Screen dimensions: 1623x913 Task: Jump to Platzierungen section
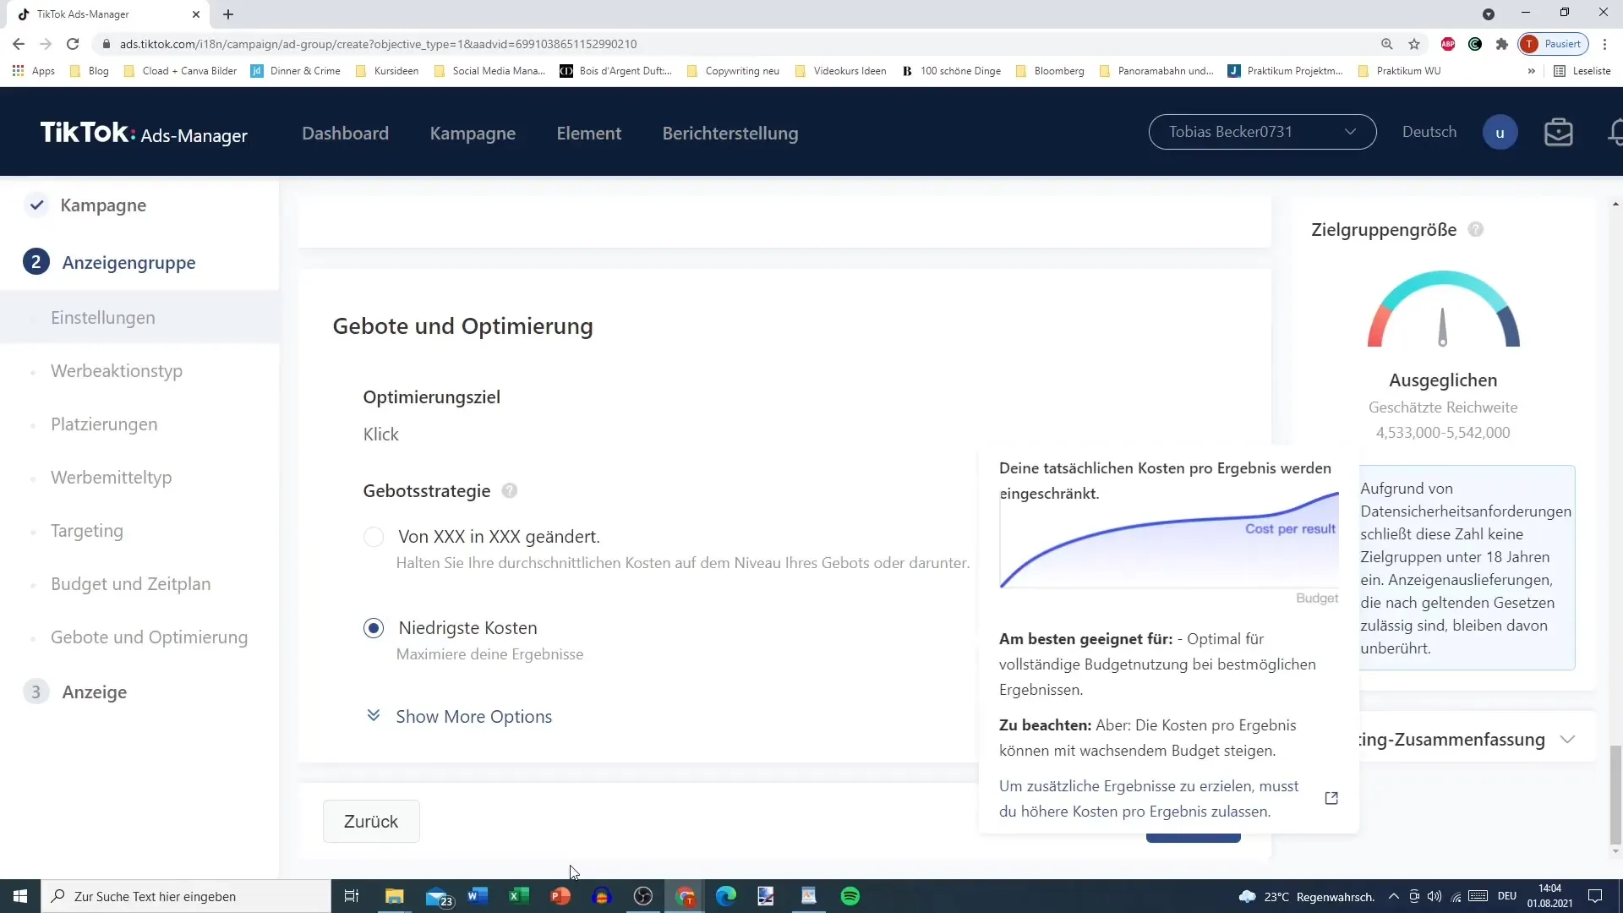pos(104,424)
